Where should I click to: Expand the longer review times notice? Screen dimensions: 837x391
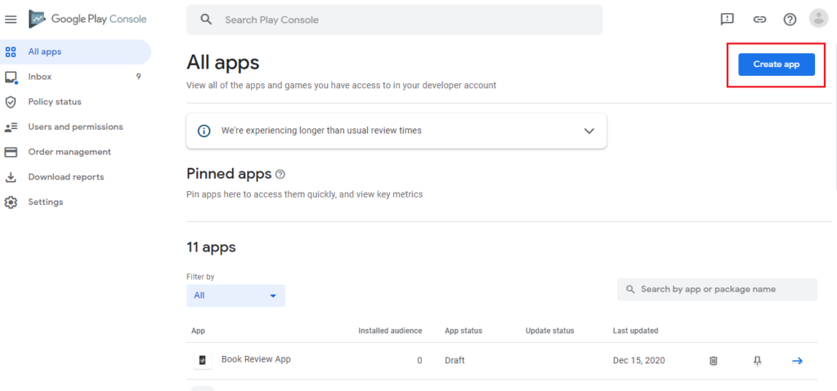pos(589,131)
